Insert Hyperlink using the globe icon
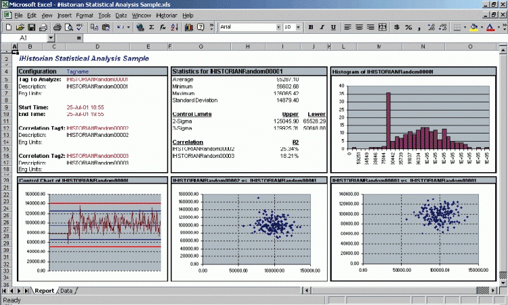Viewport: 508px width, 305px height. (x=140, y=27)
